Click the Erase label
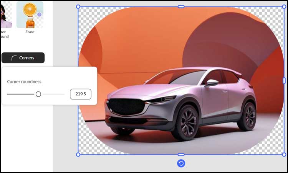 point(30,32)
